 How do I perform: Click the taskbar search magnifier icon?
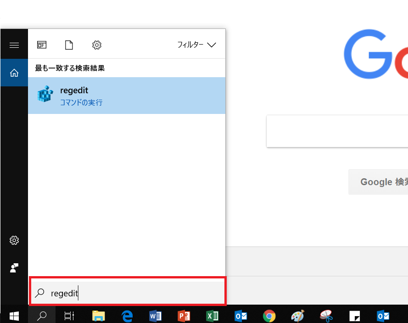(x=42, y=316)
